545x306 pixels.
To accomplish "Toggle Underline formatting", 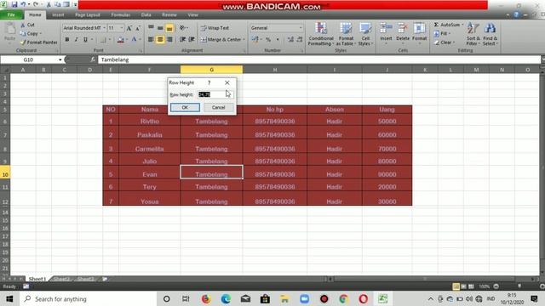I will pos(85,40).
